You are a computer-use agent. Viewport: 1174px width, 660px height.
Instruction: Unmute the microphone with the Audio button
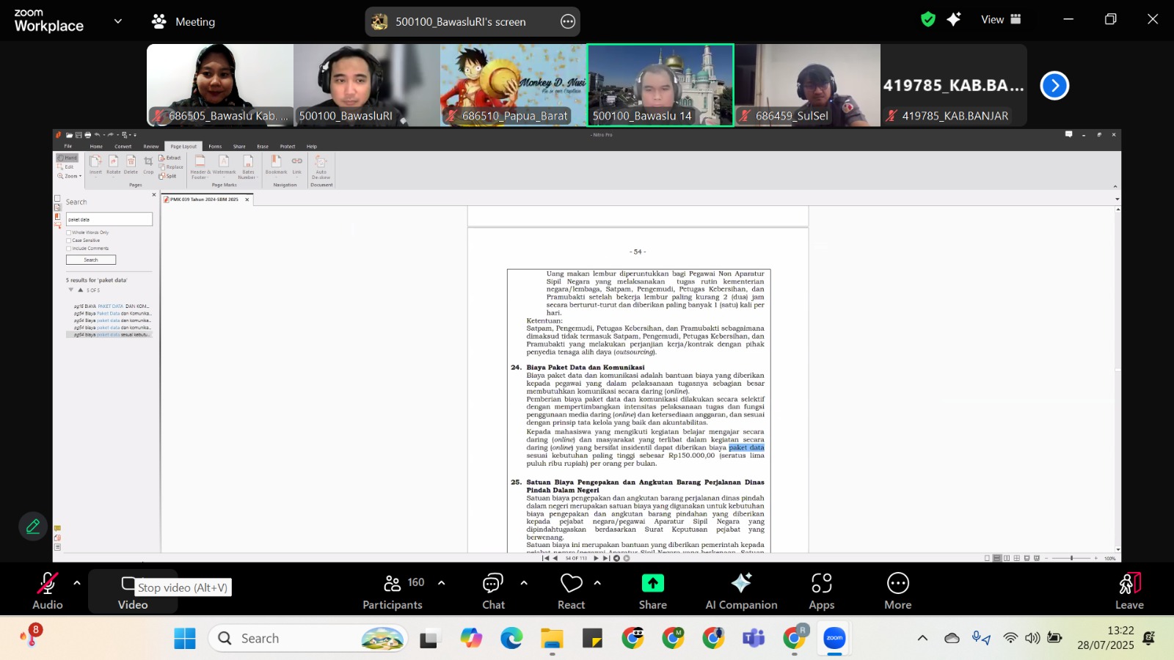[48, 590]
